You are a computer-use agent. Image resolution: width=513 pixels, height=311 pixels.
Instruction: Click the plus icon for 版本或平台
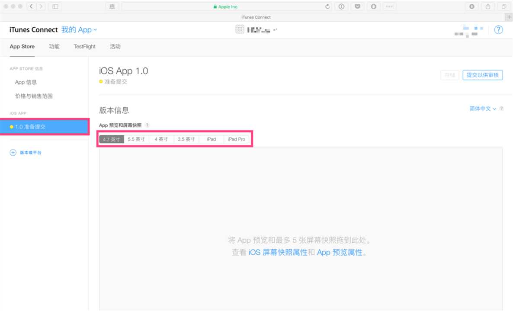13,153
